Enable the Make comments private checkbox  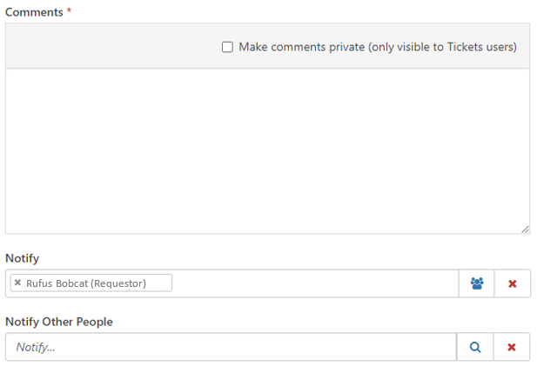click(x=227, y=47)
